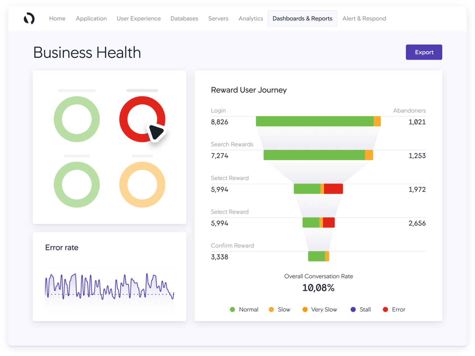Select the bottom-left green donut gauge
The image size is (475, 356).
click(x=77, y=185)
